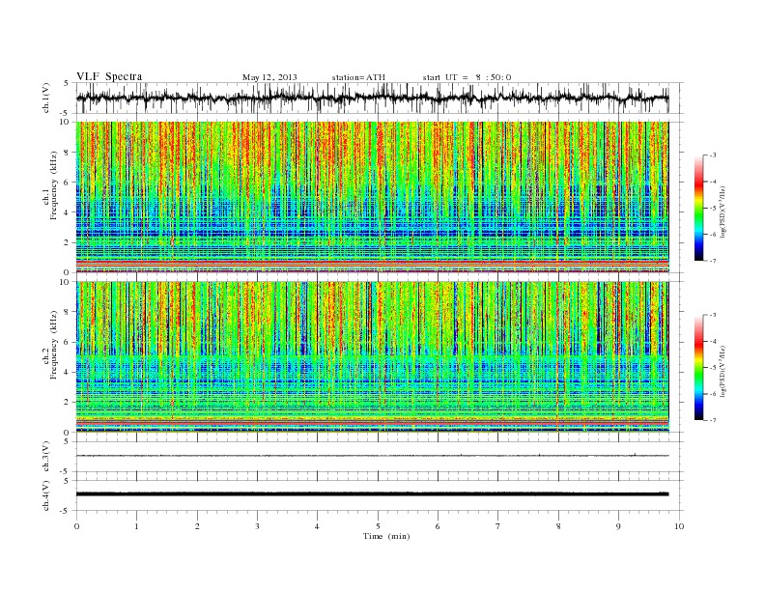Click the "1" tick on time axis

[x=136, y=526]
